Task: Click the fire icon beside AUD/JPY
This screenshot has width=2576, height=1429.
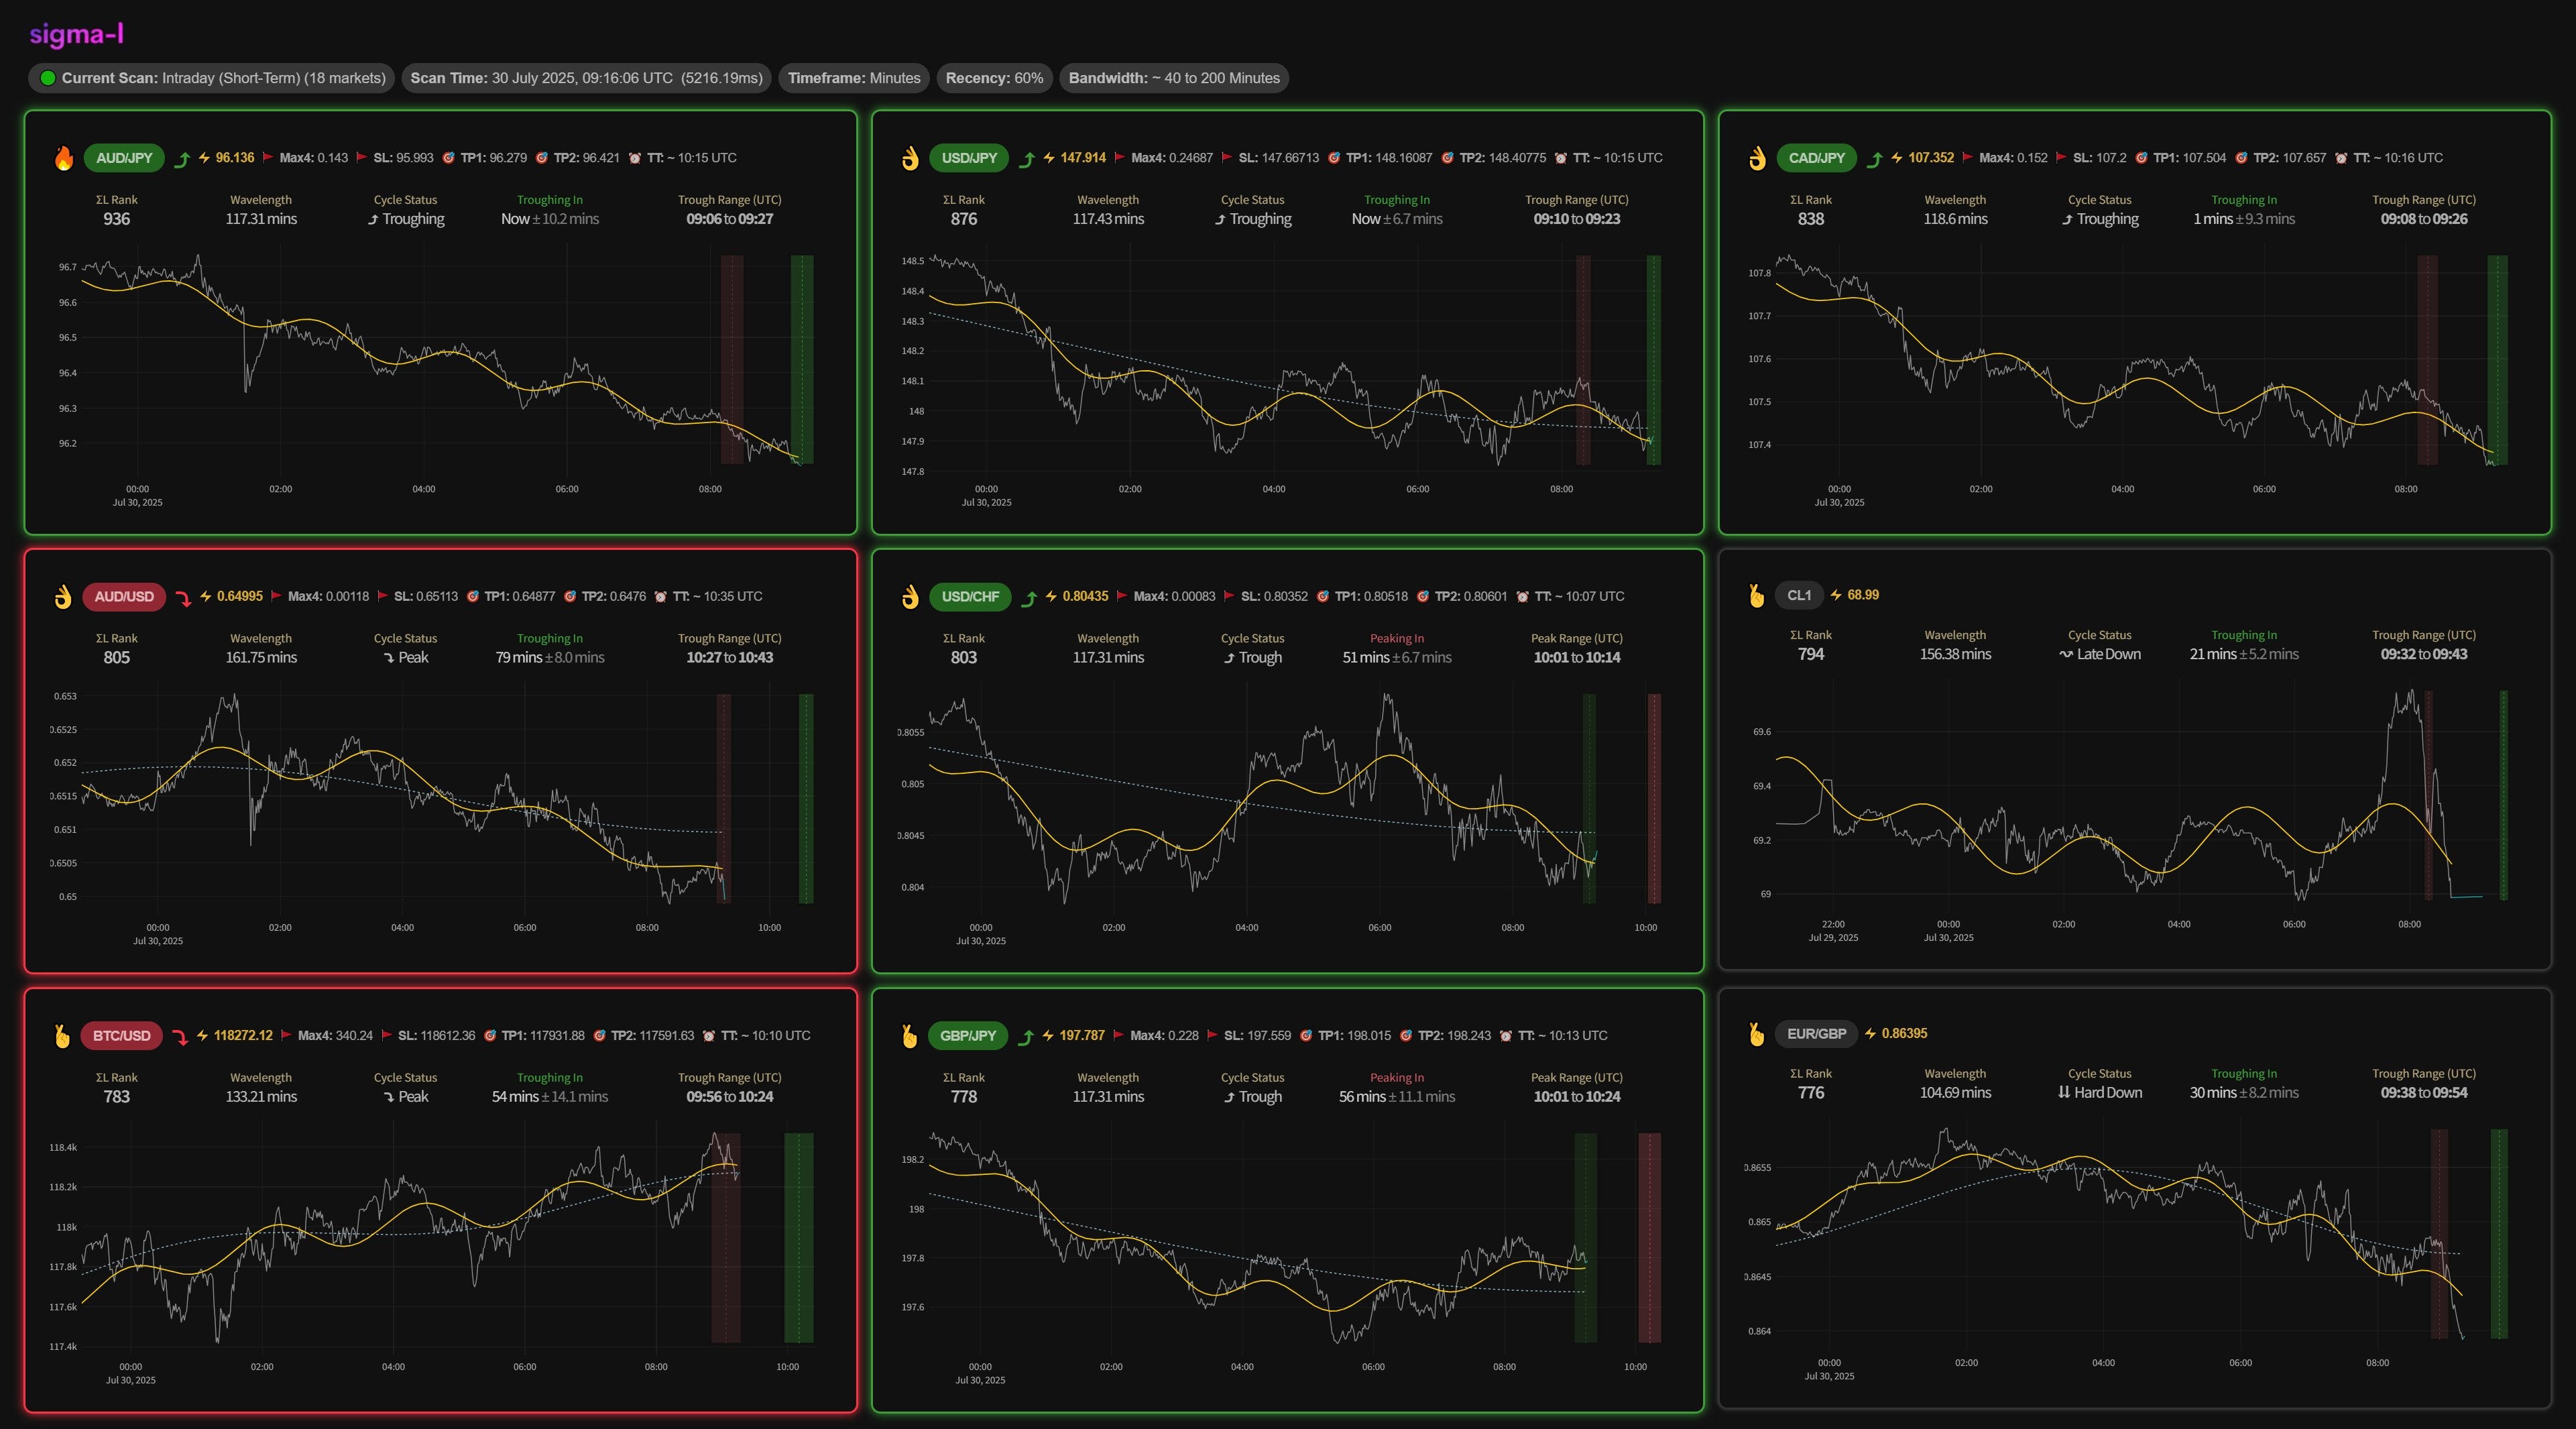Action: [64, 158]
